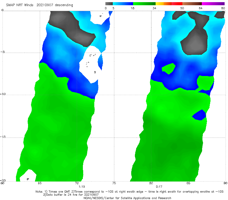Screen dimensions: 228x200
Task: Click the color bar label '34'
Action: click(154, 8)
